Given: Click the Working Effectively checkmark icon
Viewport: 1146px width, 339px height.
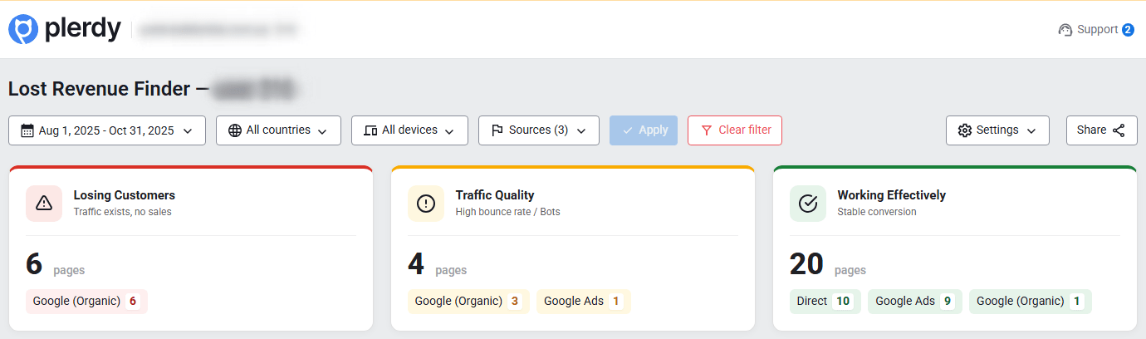Looking at the screenshot, I should coord(808,204).
